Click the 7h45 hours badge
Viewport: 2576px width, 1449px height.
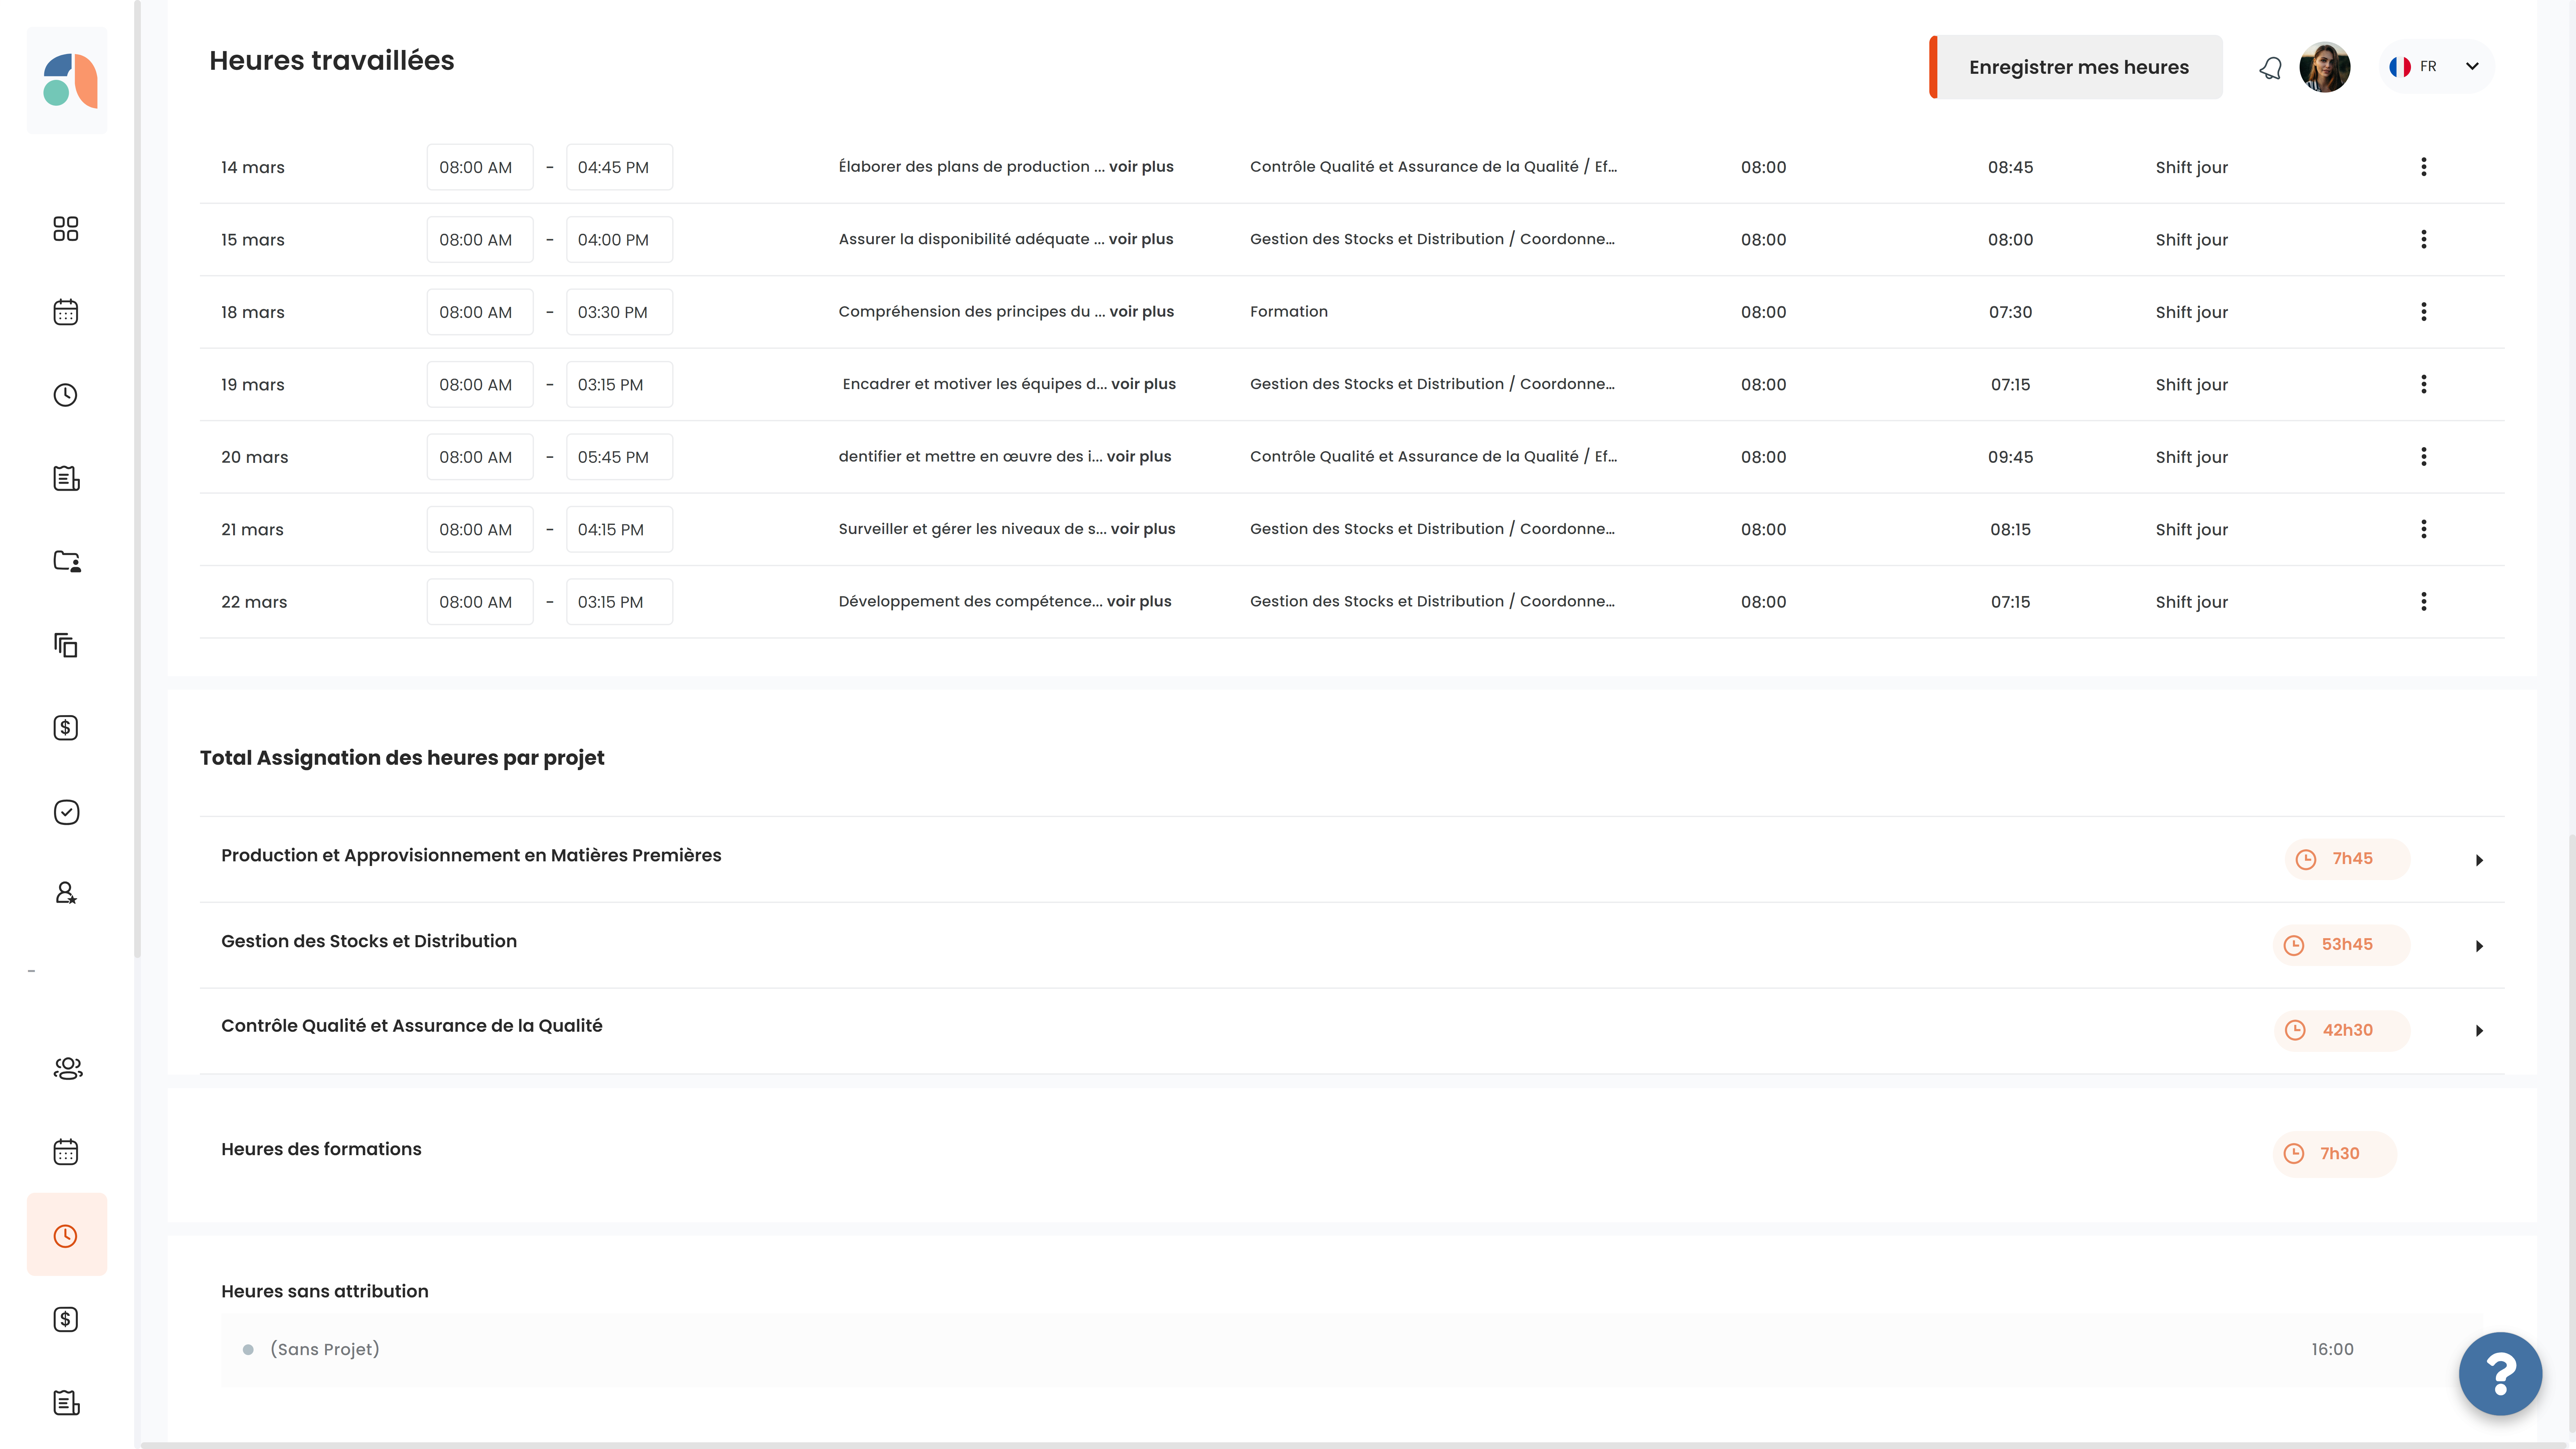click(x=2347, y=859)
